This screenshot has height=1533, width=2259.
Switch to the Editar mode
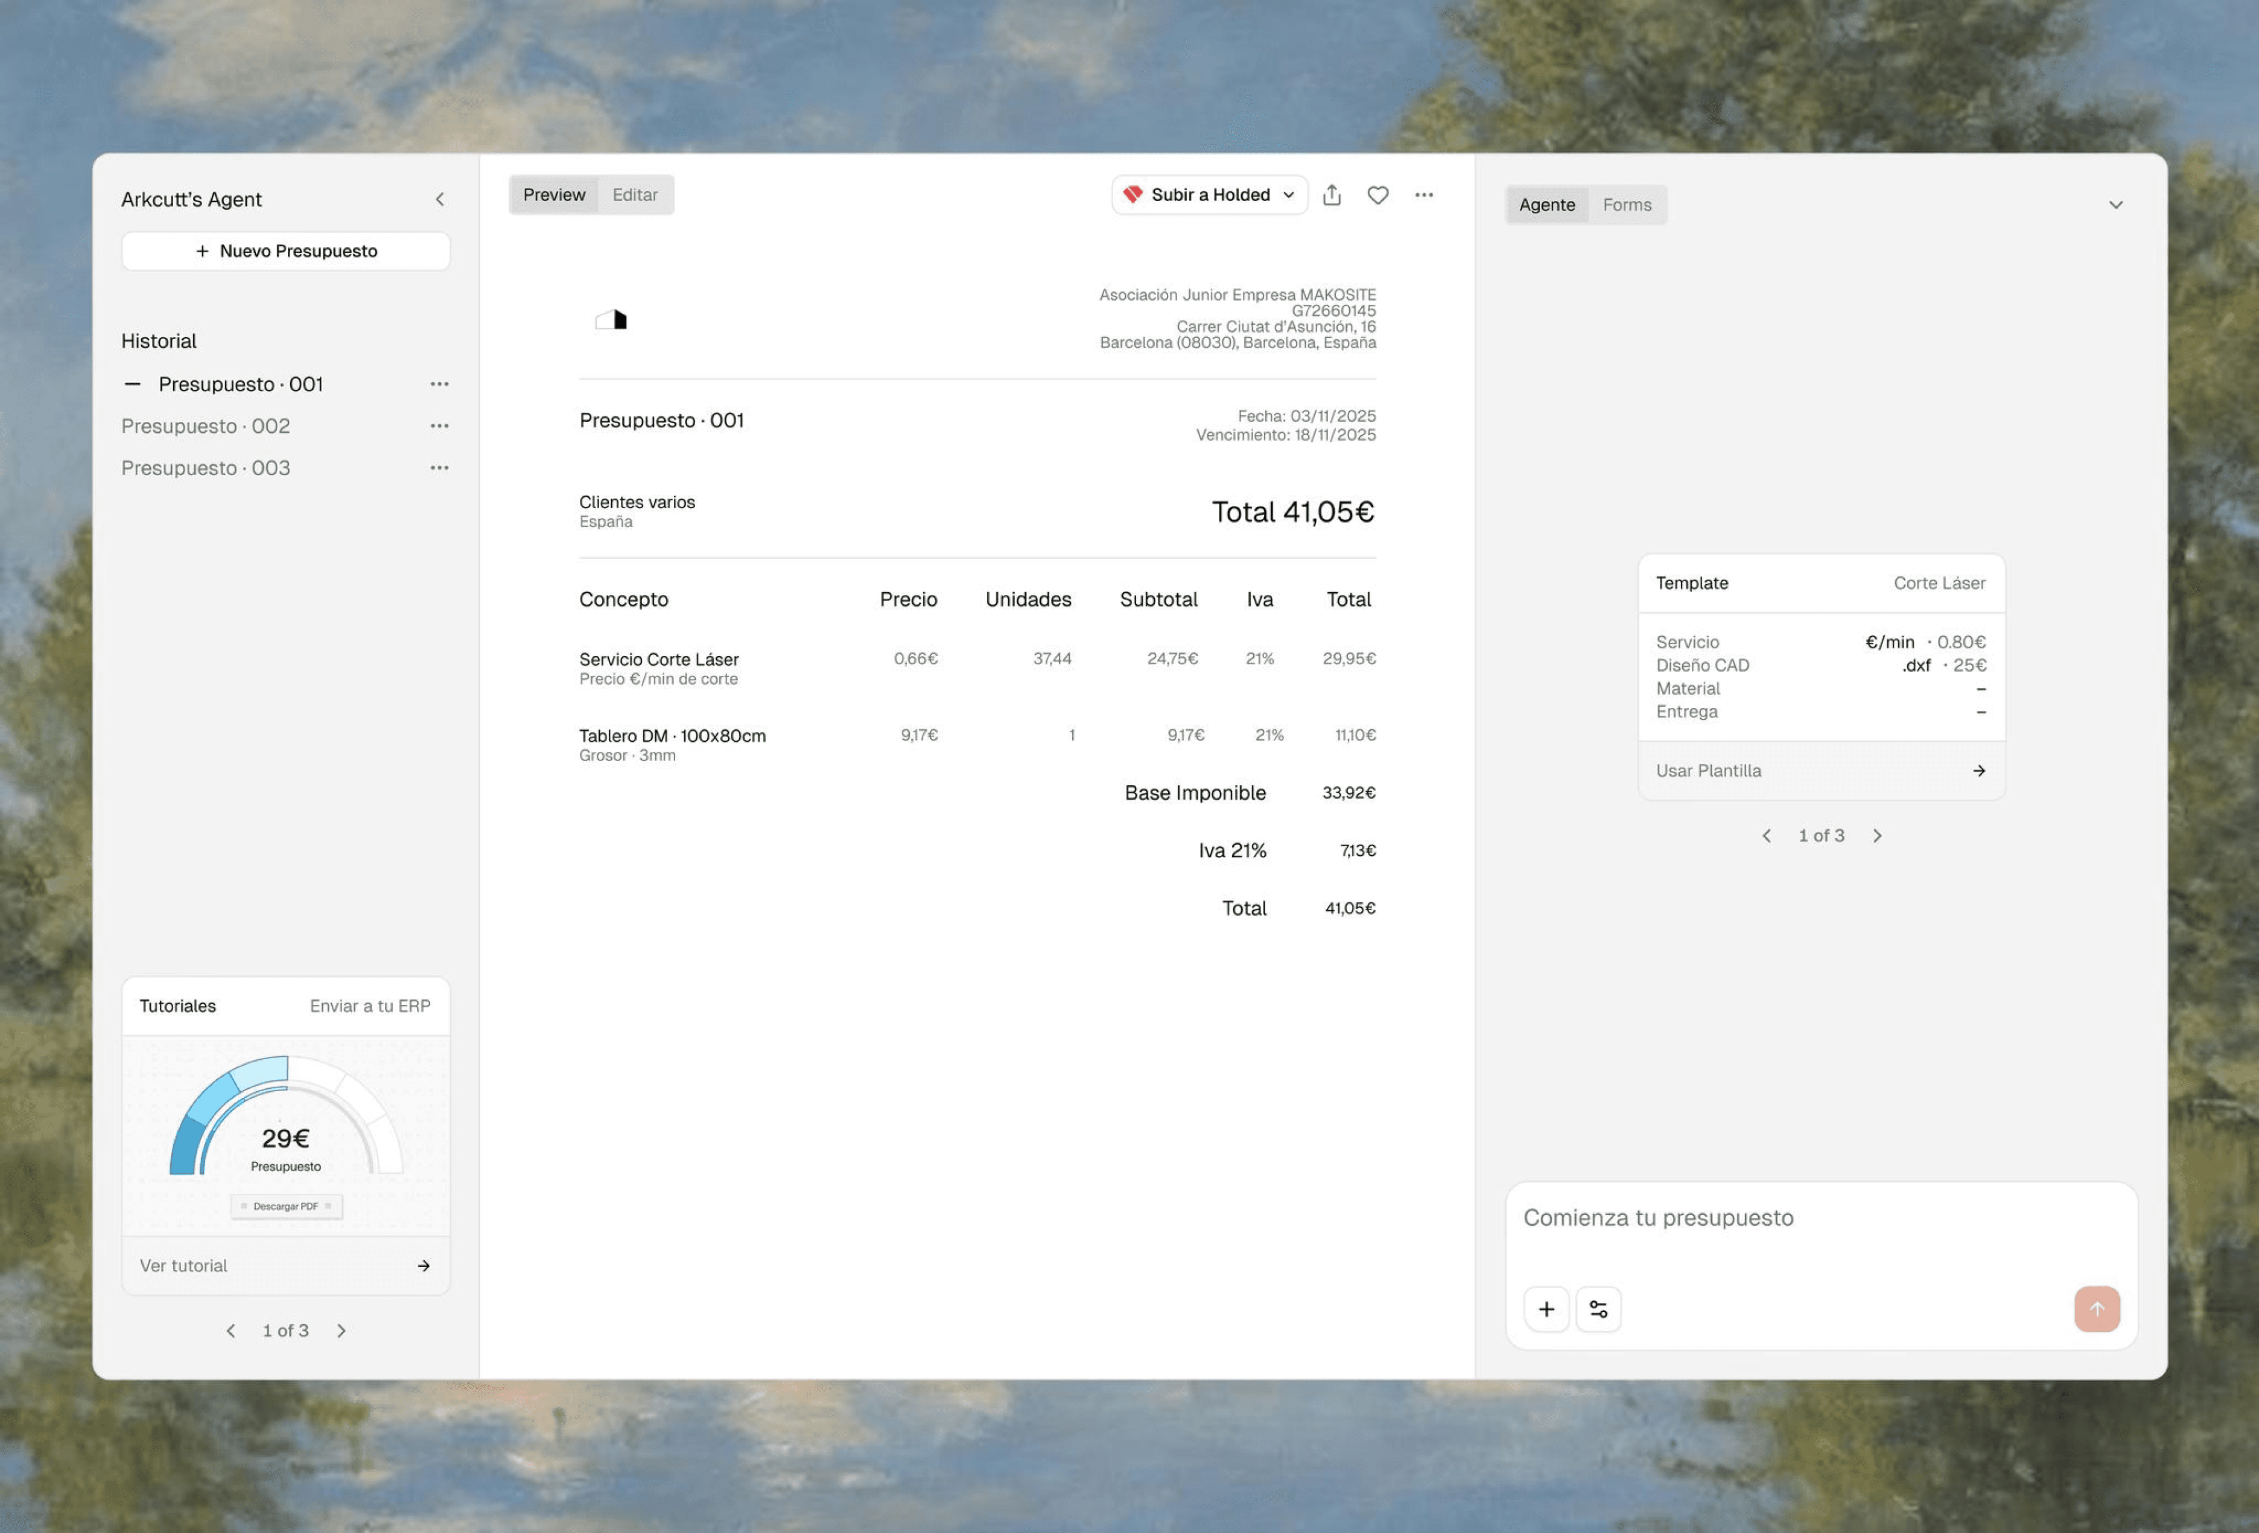tap(635, 196)
